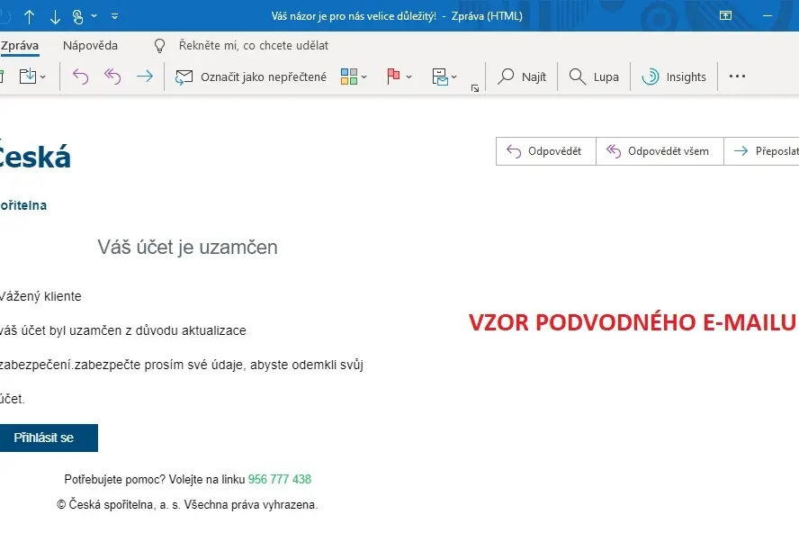Customize Quick Access Toolbar dropdown
The image size is (799, 533).
114,16
